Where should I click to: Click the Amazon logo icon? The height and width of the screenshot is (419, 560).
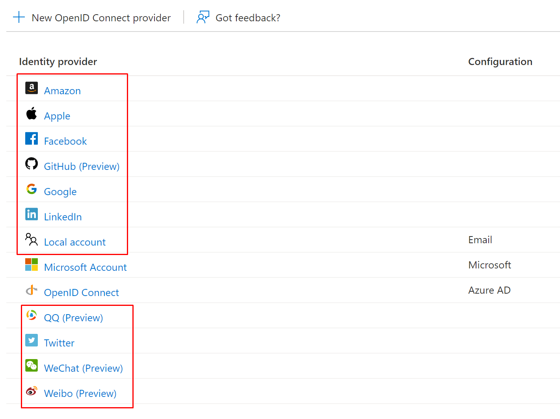[32, 88]
